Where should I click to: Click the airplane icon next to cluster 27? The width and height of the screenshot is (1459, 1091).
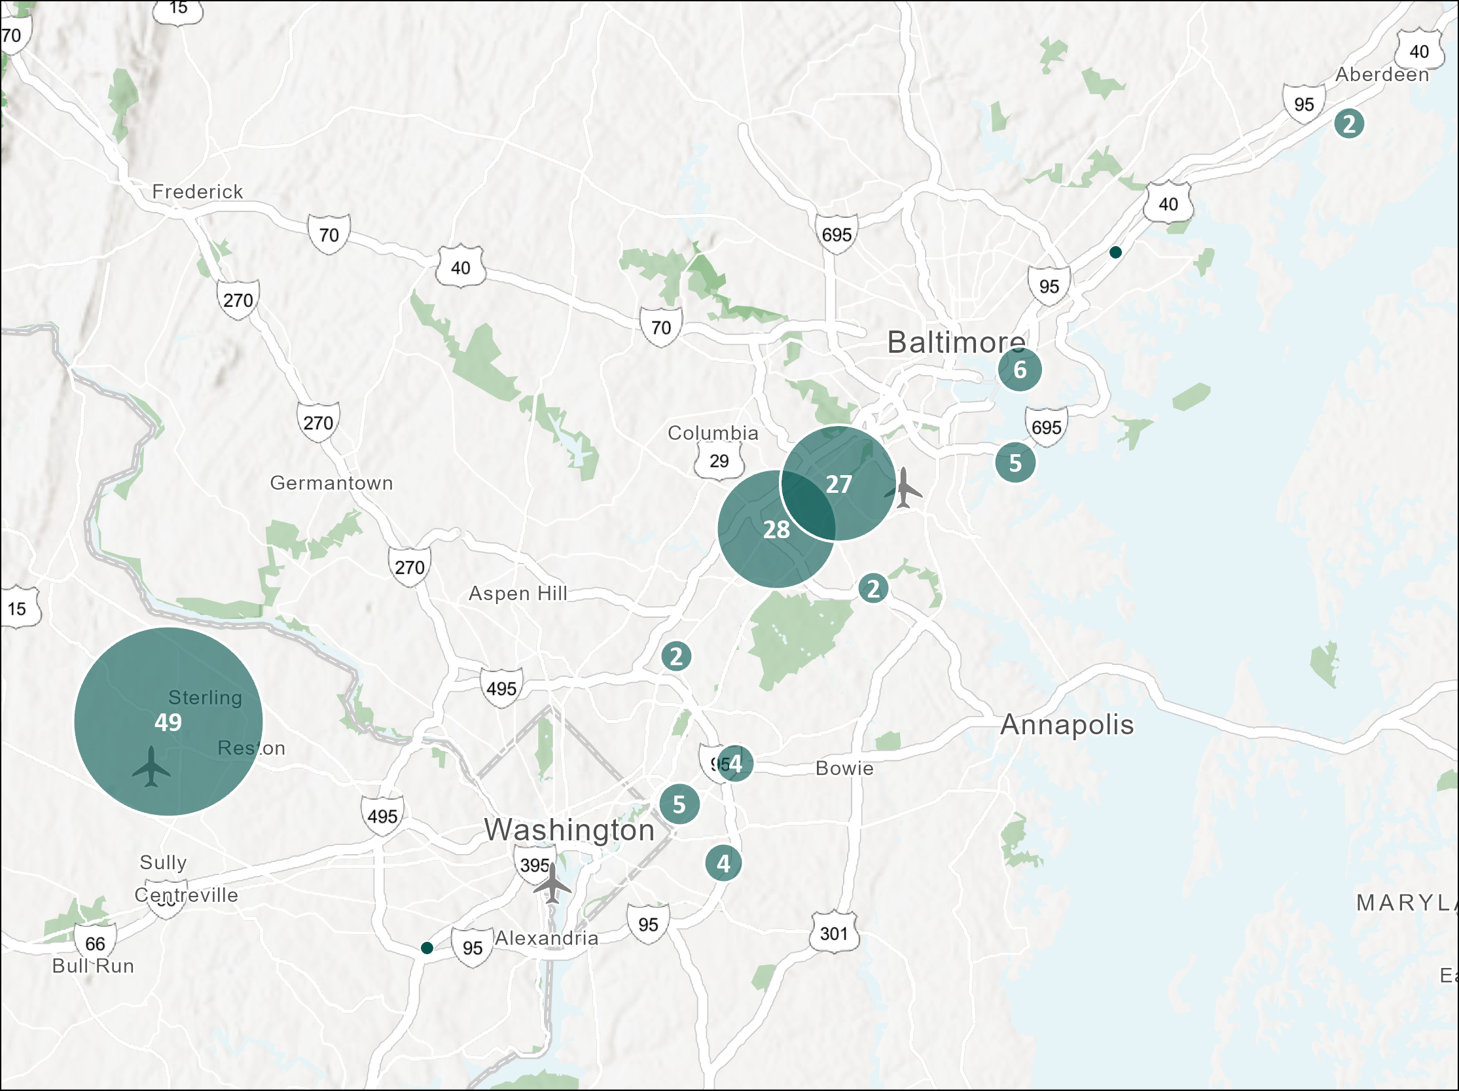point(905,488)
